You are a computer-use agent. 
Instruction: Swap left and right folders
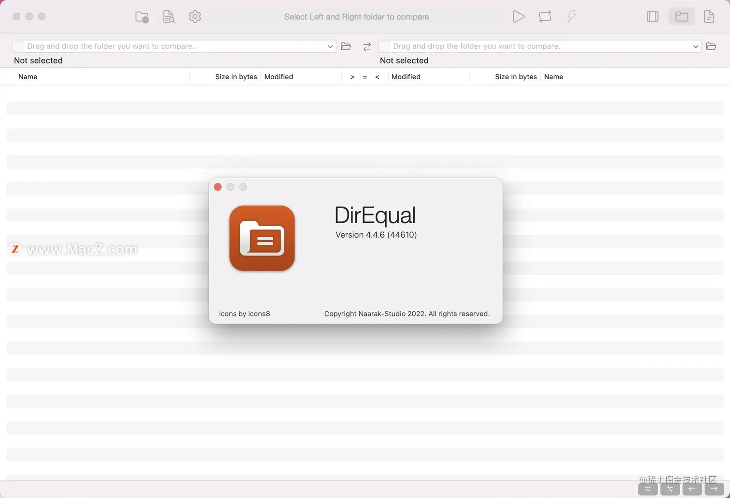[367, 46]
